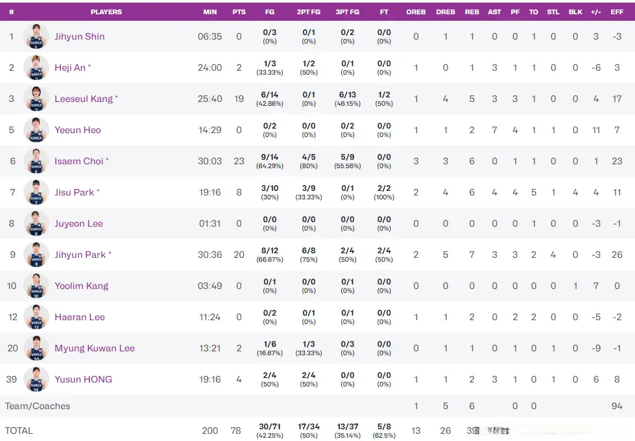The image size is (635, 441).
Task: Follow the Jihyun Park name link
Action: [80, 255]
